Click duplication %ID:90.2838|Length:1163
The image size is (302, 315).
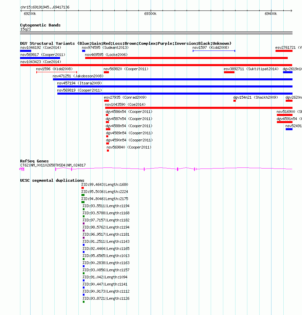(x=106, y=263)
